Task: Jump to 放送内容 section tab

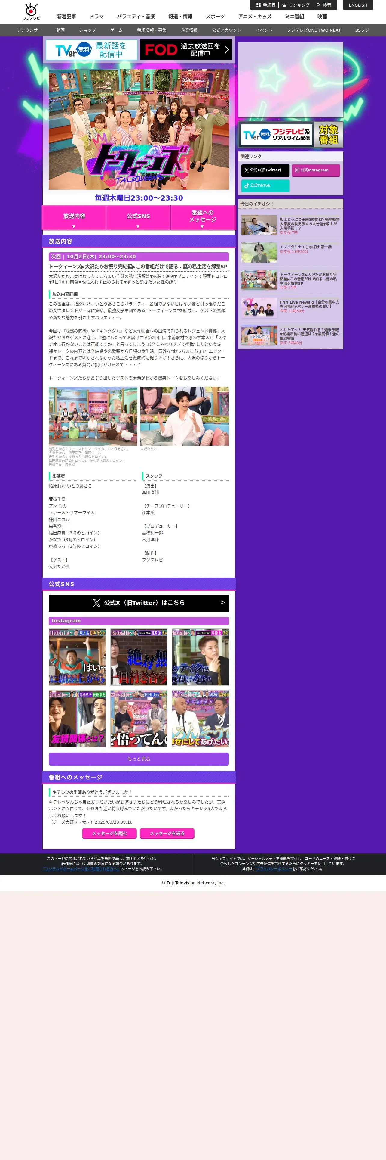Action: click(x=74, y=217)
